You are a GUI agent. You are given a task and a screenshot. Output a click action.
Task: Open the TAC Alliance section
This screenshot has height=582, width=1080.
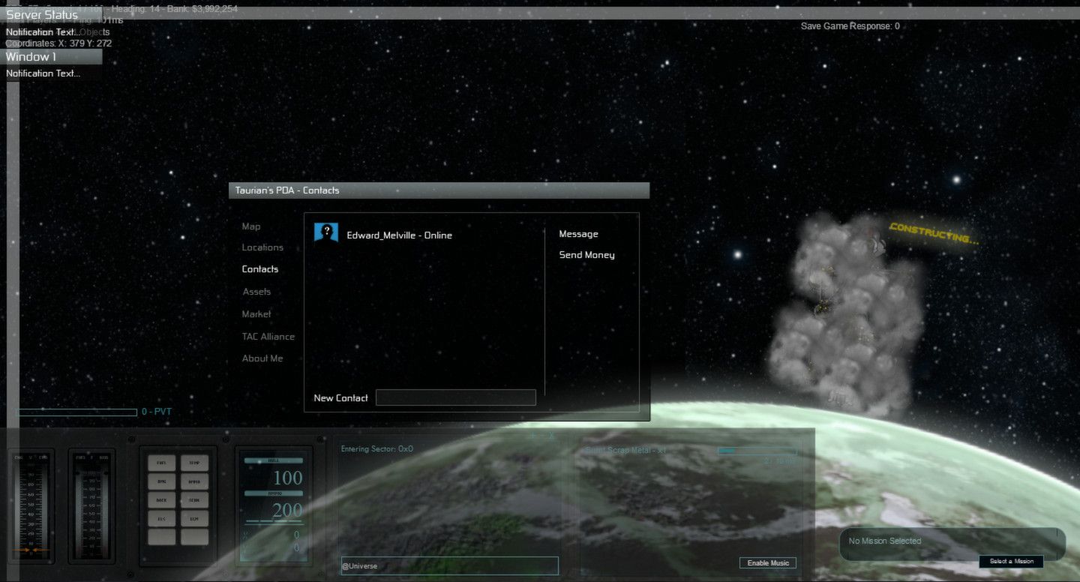coord(268,337)
